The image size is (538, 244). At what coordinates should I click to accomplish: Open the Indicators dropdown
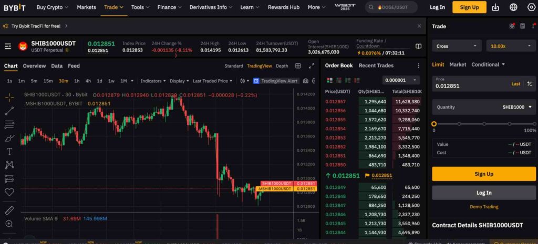click(153, 81)
